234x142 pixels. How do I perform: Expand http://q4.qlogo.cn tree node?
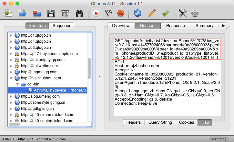tap(11, 41)
